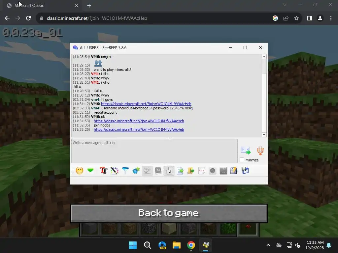Click the Google icon in address bar
This screenshot has height=253, width=338.
tap(275, 18)
